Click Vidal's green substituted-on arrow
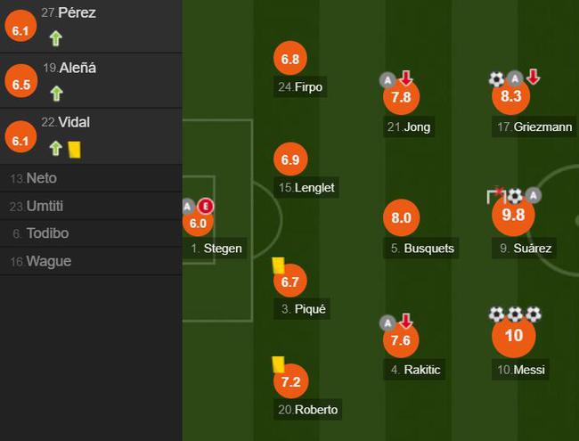 click(x=56, y=149)
